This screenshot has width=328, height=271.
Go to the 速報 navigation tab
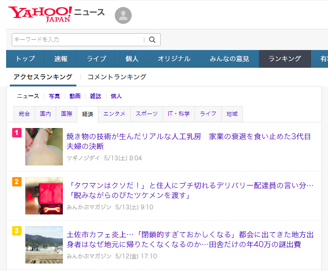[x=61, y=59]
